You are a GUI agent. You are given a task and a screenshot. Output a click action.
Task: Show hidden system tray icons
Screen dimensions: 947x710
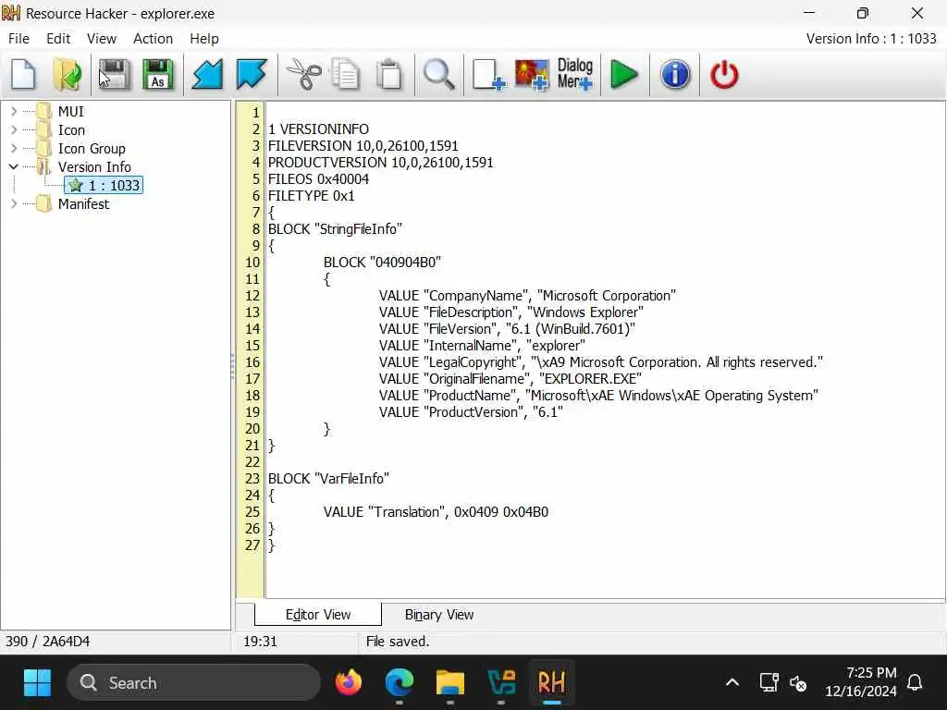732,683
